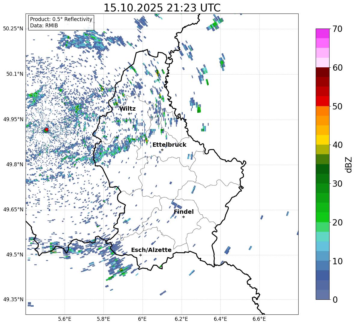Click the 49.35°N latitude tick label
356x325 pixels.
(x=13, y=299)
